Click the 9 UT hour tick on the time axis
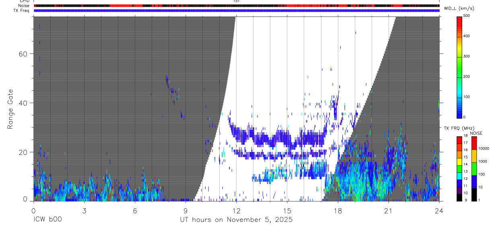 [185, 210]
